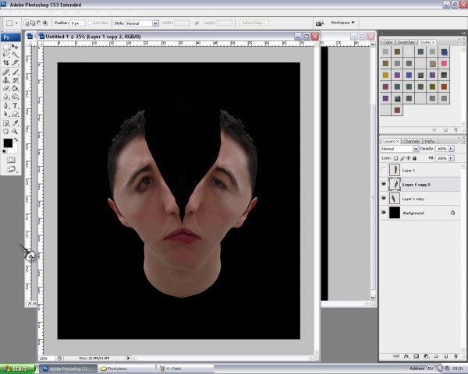Open the layer Fill slider arrow
Viewport: 468px width, 374px height.
(452, 158)
